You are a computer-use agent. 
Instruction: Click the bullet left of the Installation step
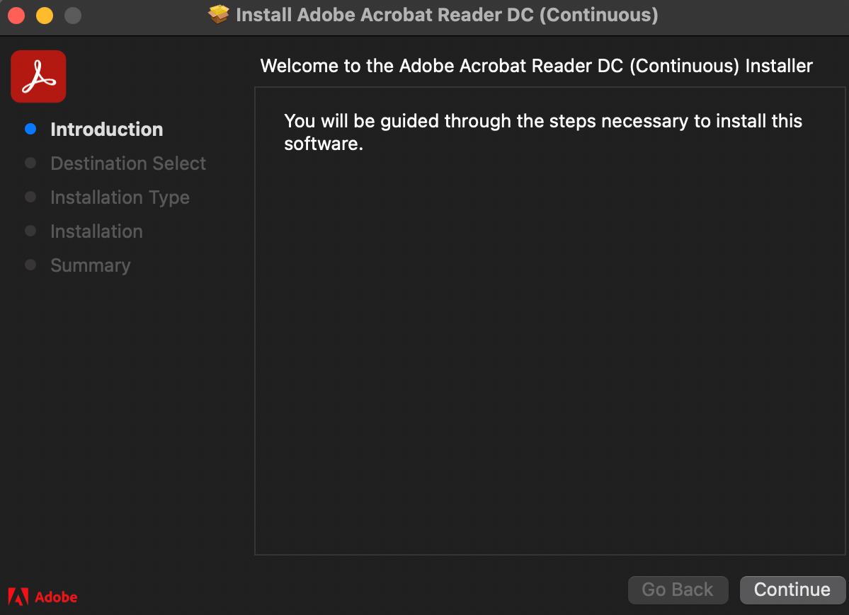(x=30, y=231)
